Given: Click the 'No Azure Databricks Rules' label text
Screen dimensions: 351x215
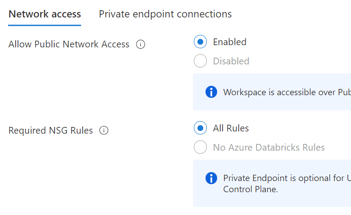Looking at the screenshot, I should [x=269, y=148].
